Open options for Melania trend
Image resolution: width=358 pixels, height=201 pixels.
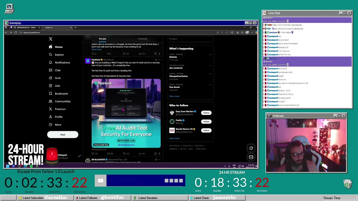[x=210, y=55]
